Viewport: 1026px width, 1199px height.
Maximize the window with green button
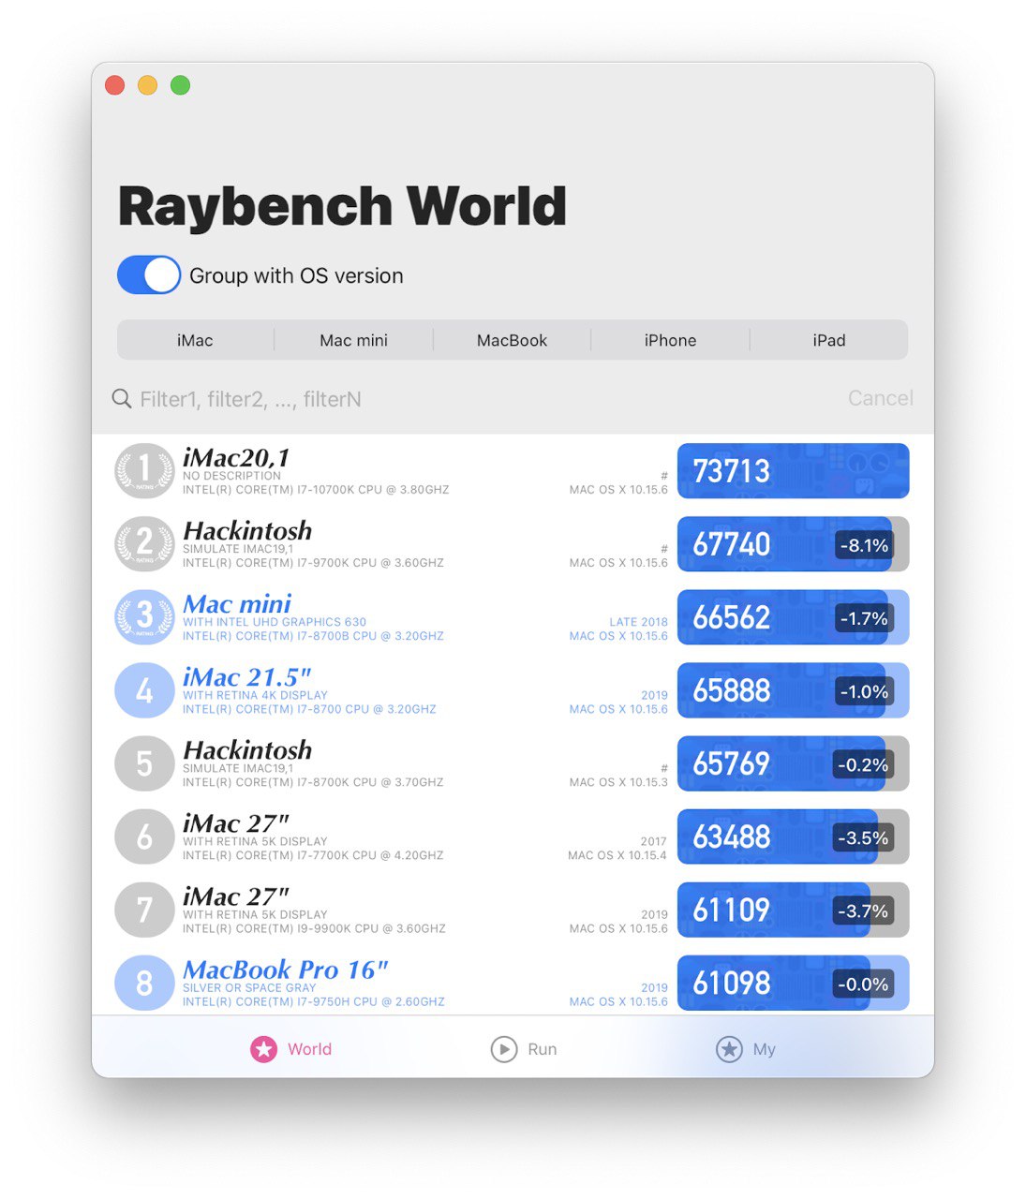tap(180, 85)
